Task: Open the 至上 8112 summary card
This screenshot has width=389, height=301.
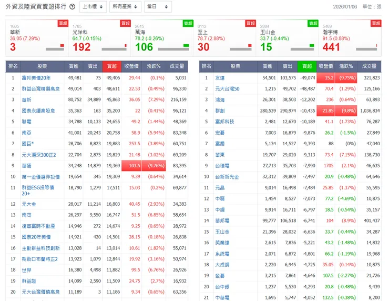Action: [224, 38]
